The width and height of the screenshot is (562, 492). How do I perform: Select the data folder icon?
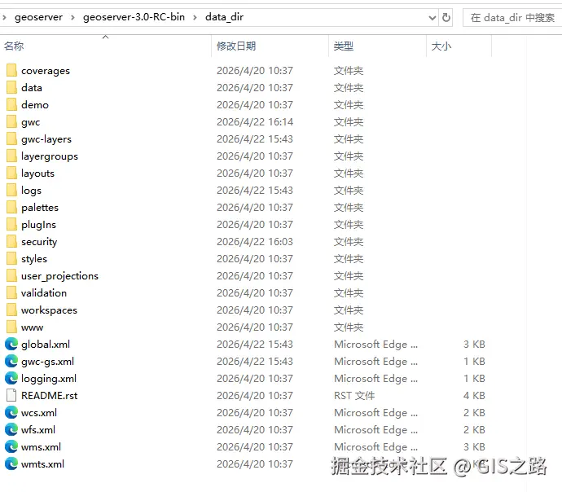[x=11, y=87]
